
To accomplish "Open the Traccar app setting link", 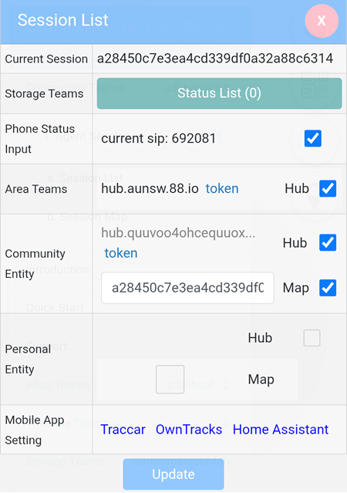I will 123,430.
